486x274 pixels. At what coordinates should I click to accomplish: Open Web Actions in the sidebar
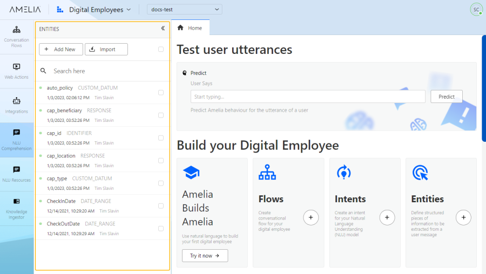17,72
